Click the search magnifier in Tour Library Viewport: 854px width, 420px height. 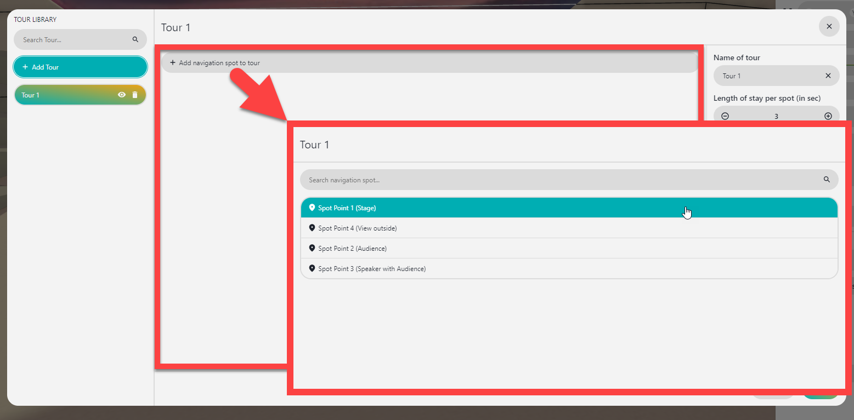point(135,39)
